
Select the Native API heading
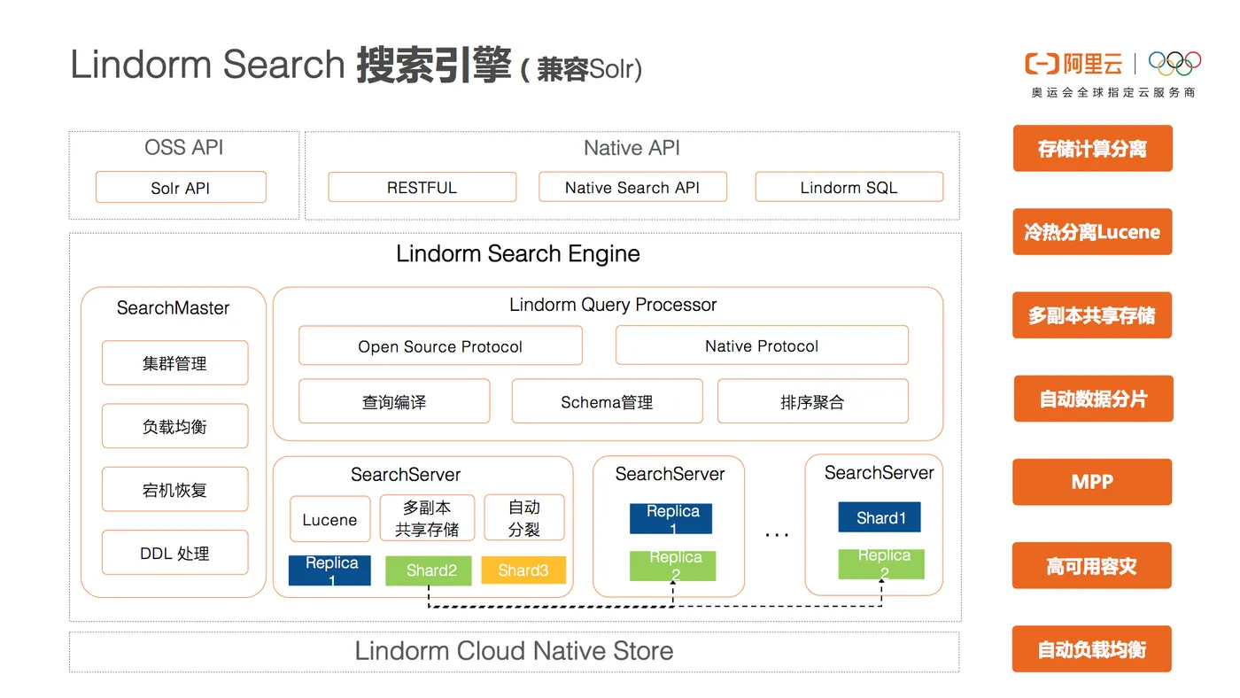pyautogui.click(x=632, y=148)
